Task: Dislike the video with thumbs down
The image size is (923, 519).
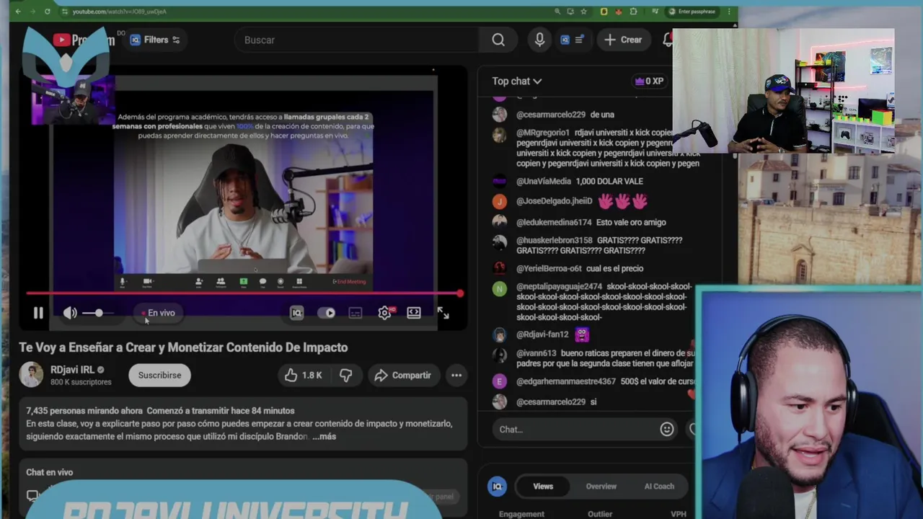Action: (345, 375)
